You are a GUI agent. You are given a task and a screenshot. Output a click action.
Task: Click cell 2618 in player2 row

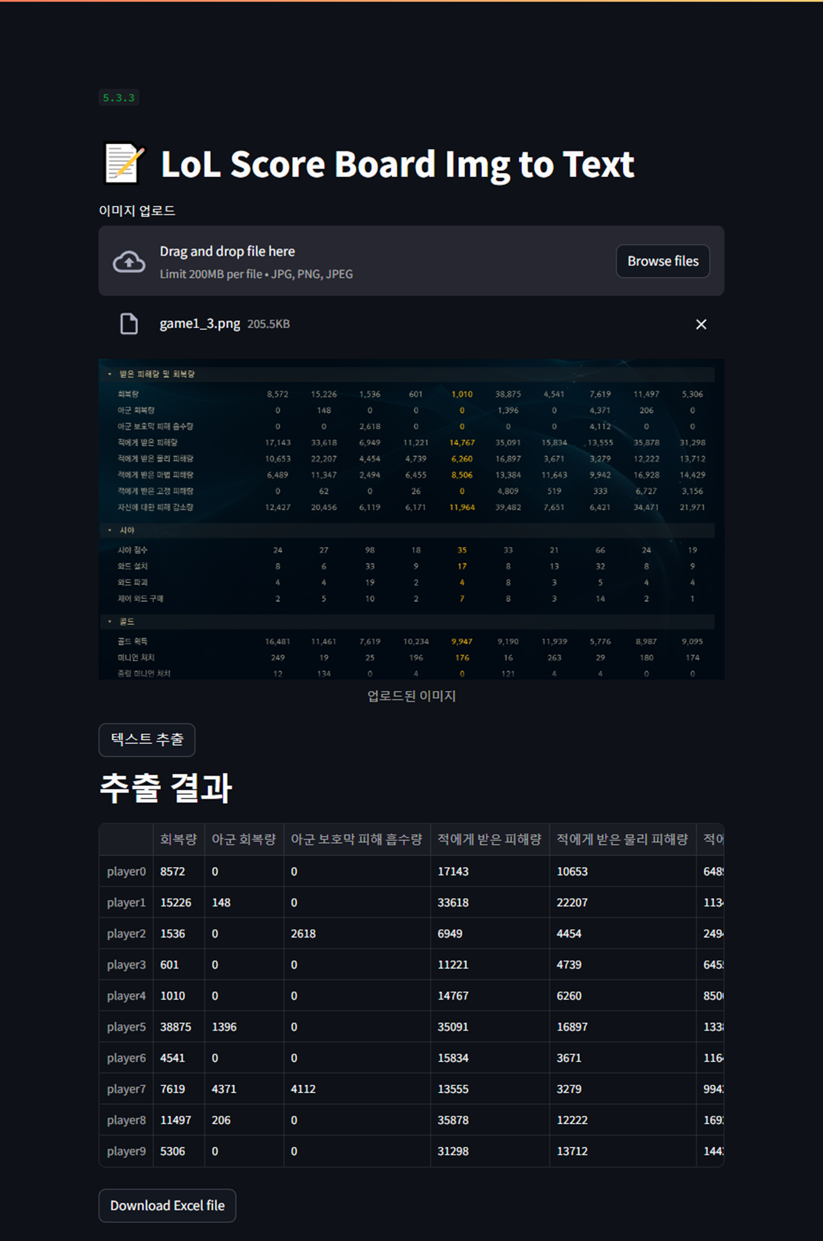pyautogui.click(x=357, y=933)
